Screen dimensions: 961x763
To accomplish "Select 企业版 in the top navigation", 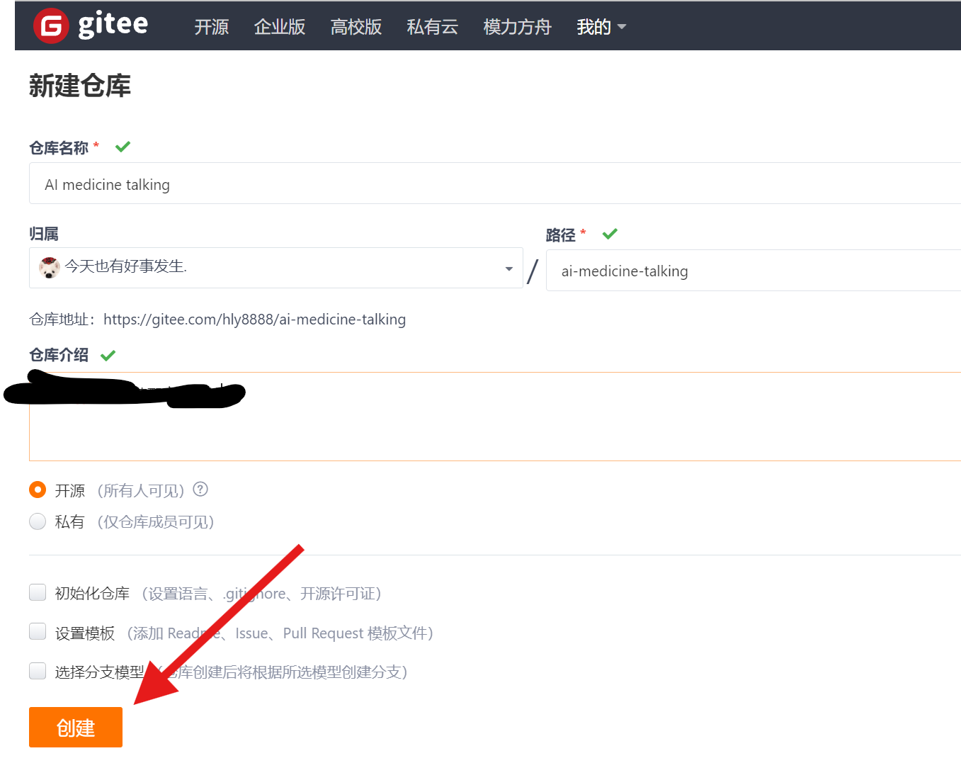I will tap(278, 26).
